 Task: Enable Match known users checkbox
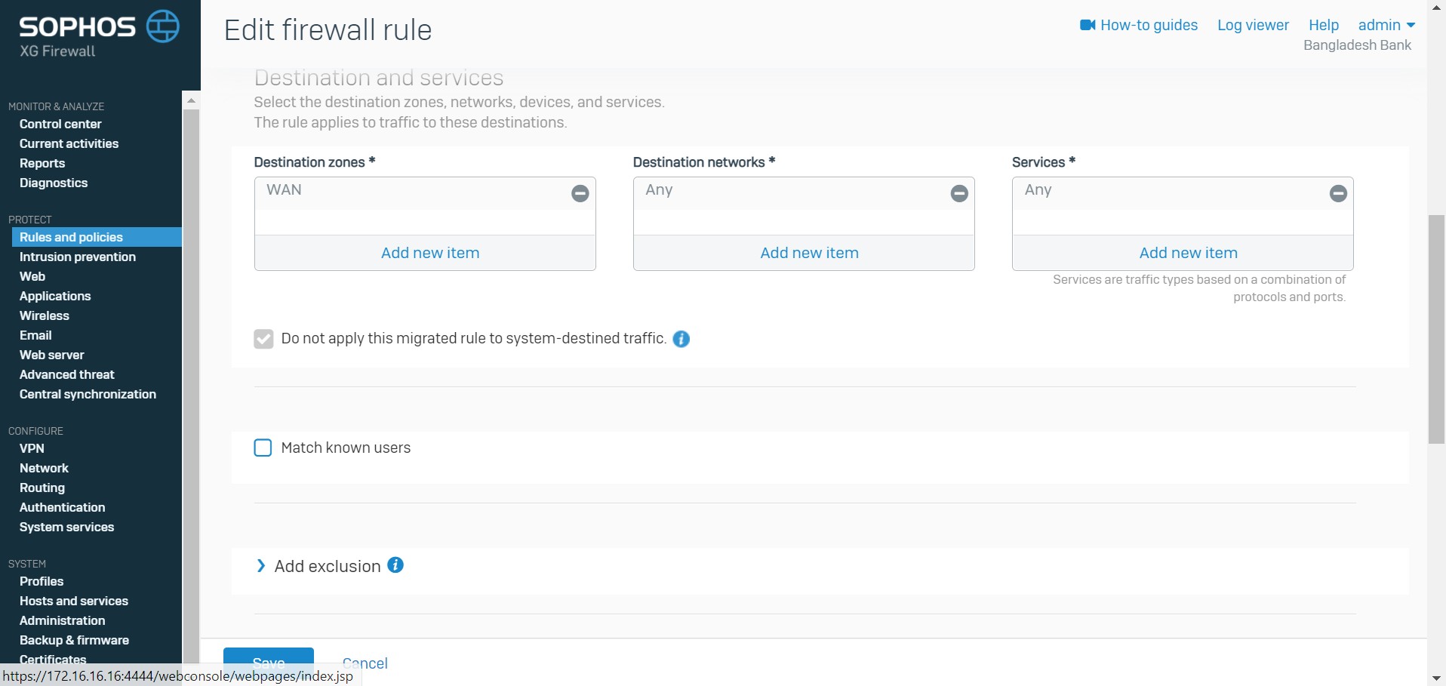(x=263, y=448)
